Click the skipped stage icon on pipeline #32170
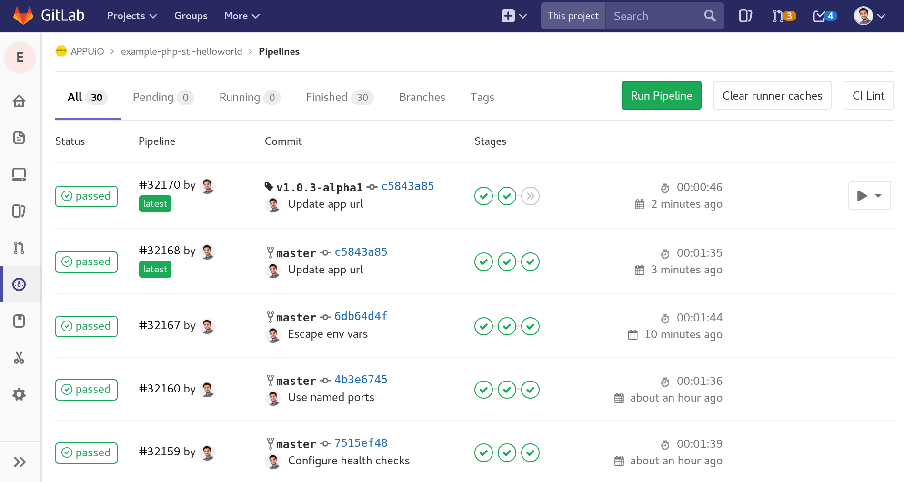 pyautogui.click(x=530, y=196)
